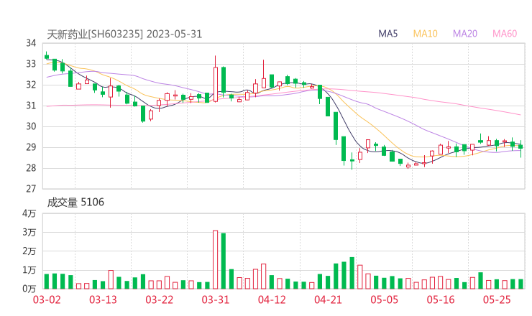The width and height of the screenshot is (532, 316).
Task: Click the 3万 volume axis label
Action: 29,233
